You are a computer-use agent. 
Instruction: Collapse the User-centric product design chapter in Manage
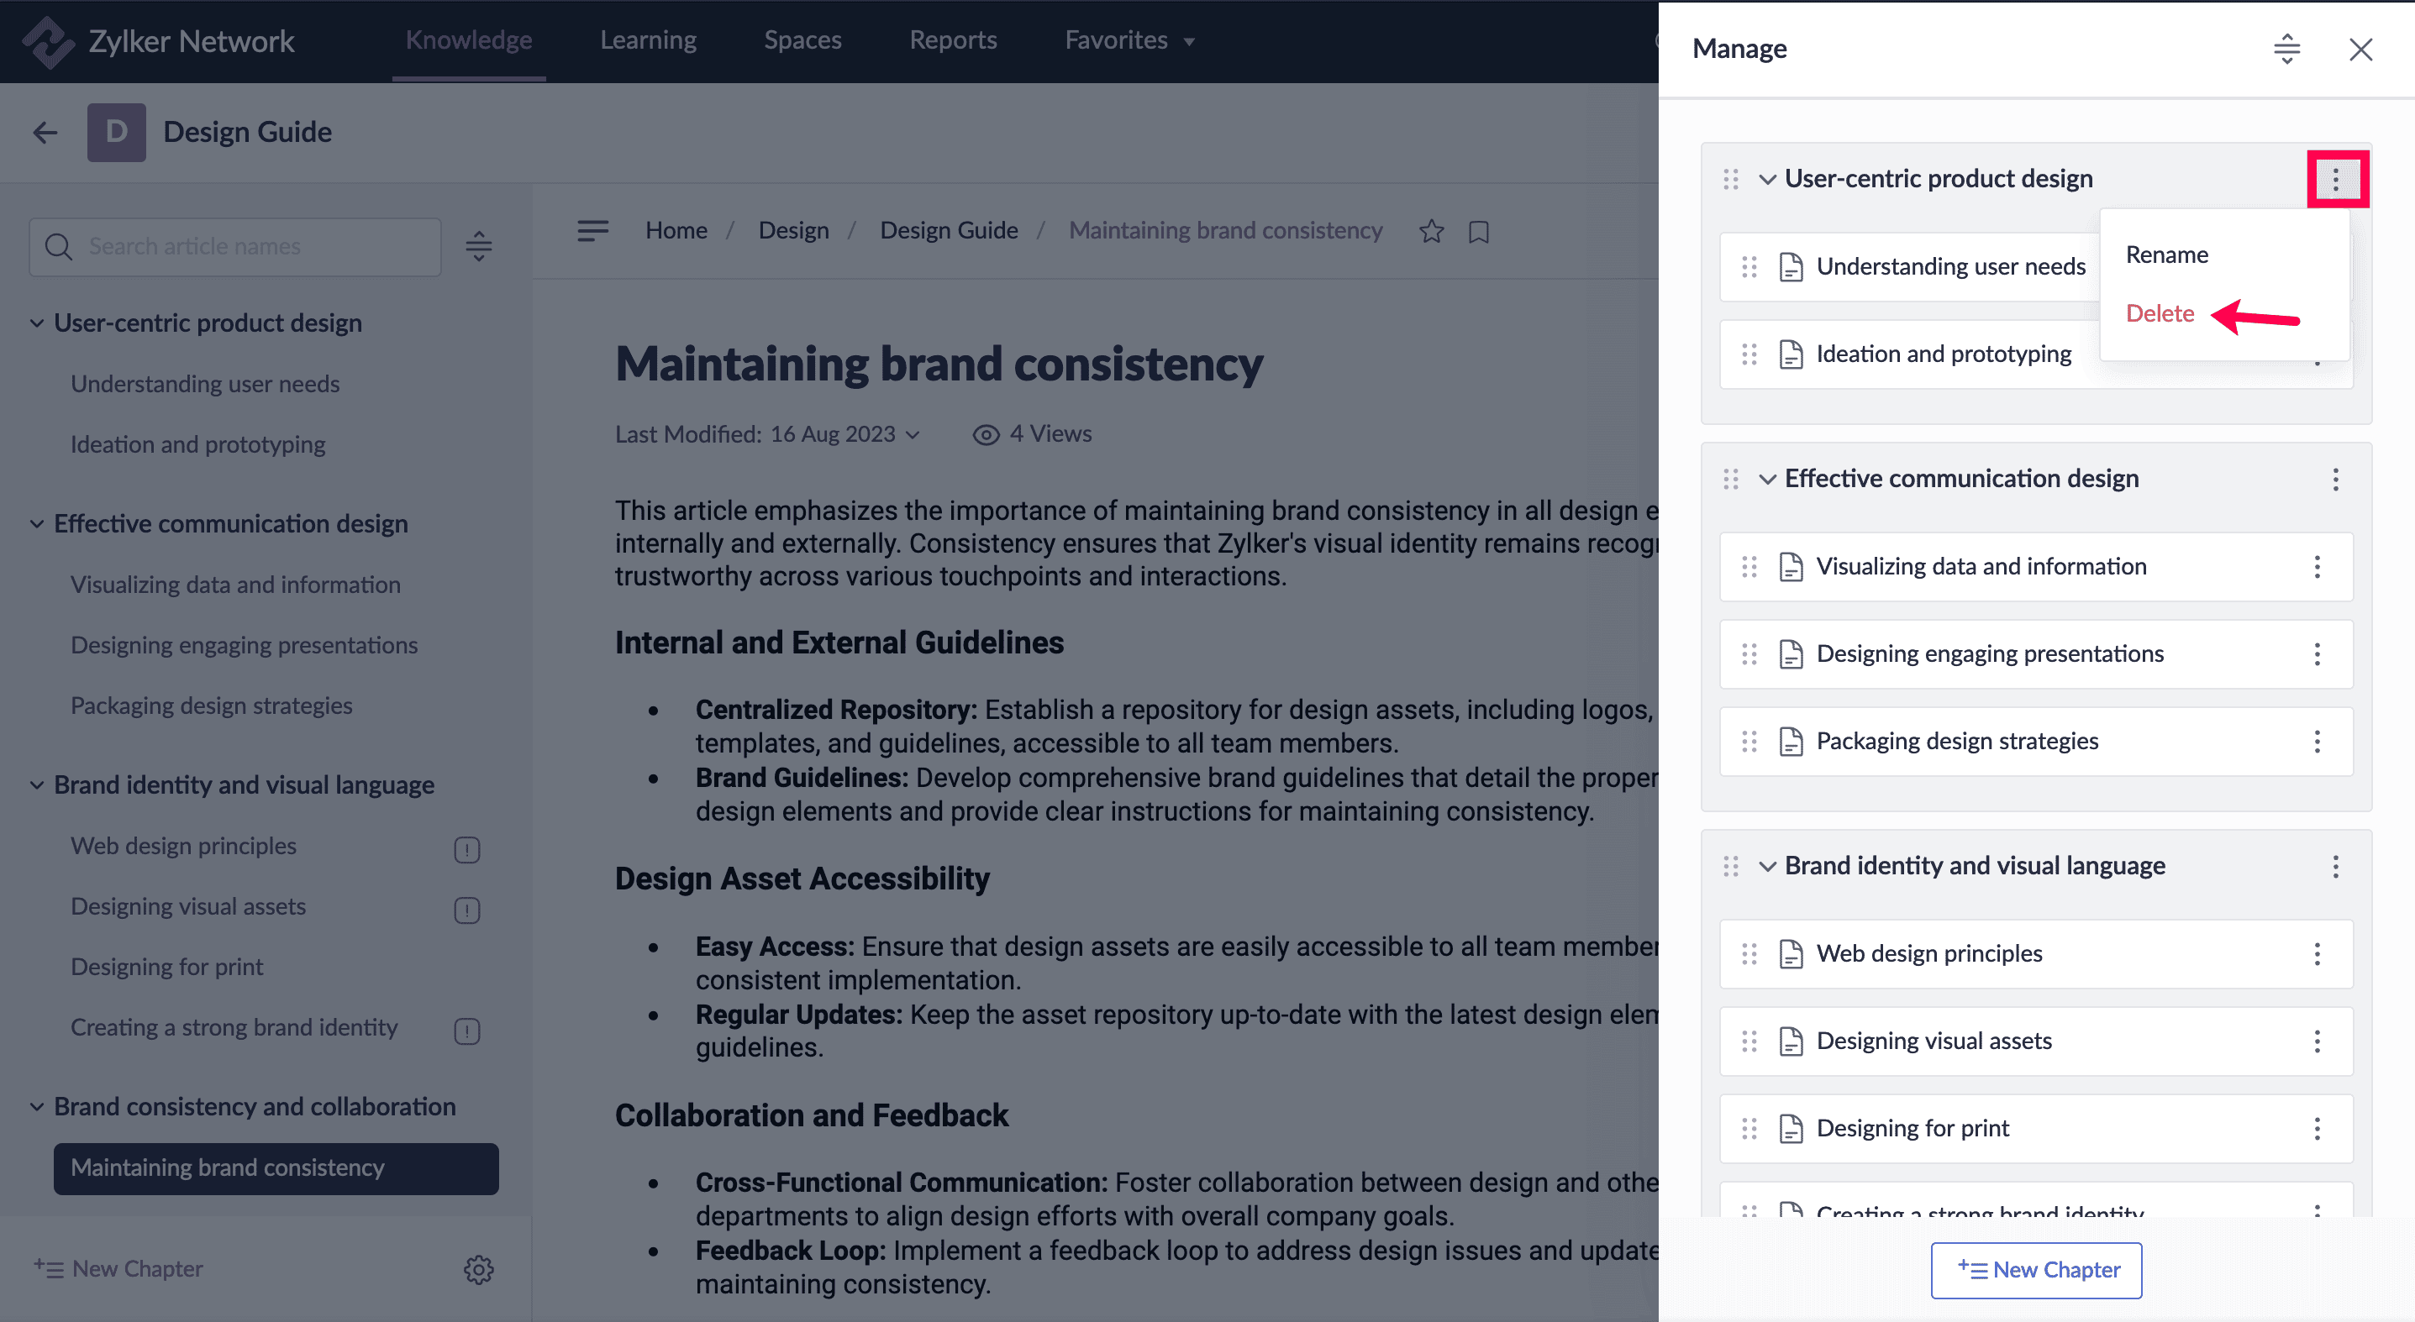click(x=1767, y=179)
